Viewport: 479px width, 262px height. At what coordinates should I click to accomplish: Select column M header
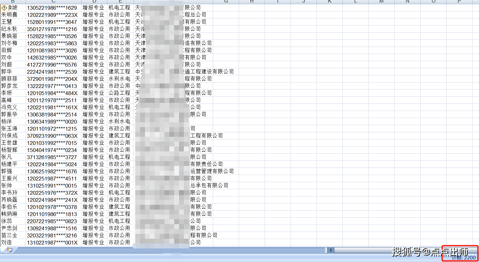tap(381, 2)
